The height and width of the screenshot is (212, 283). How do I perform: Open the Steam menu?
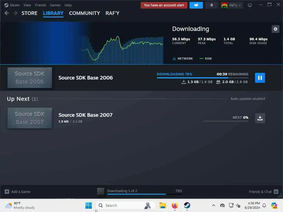[x=15, y=5]
